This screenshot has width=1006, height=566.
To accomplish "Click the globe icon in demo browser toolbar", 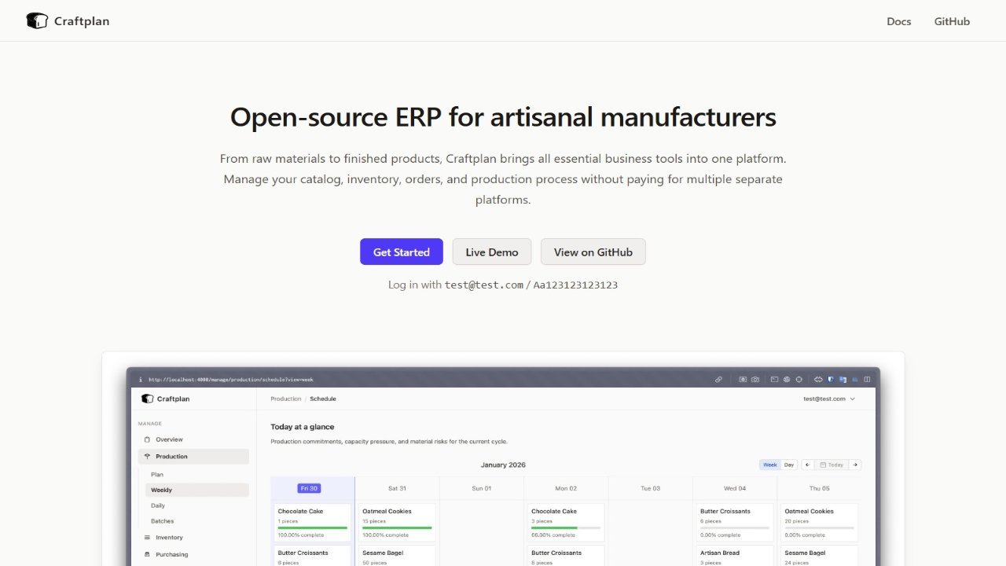I will [x=787, y=380].
